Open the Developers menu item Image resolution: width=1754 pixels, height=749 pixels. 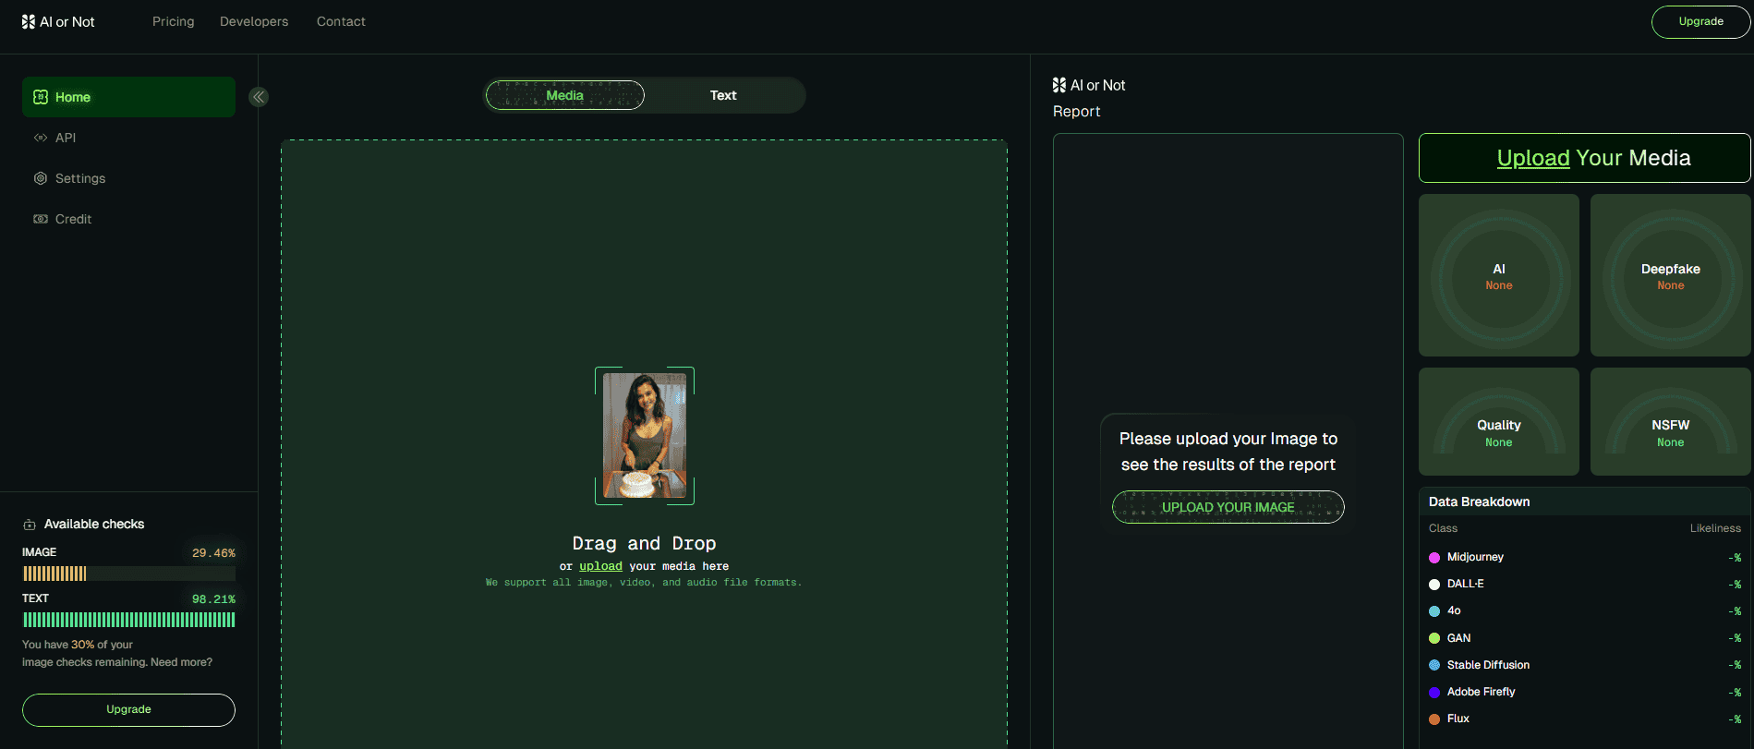254,21
